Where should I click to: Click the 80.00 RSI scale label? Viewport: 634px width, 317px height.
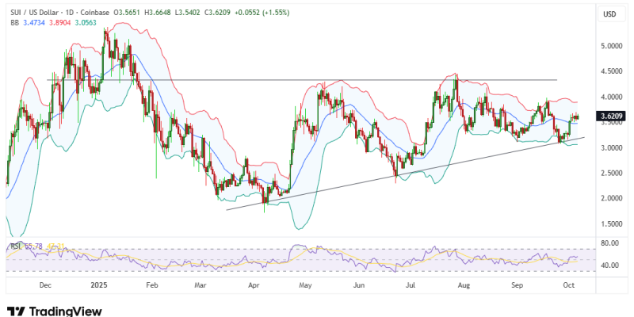pyautogui.click(x=610, y=243)
